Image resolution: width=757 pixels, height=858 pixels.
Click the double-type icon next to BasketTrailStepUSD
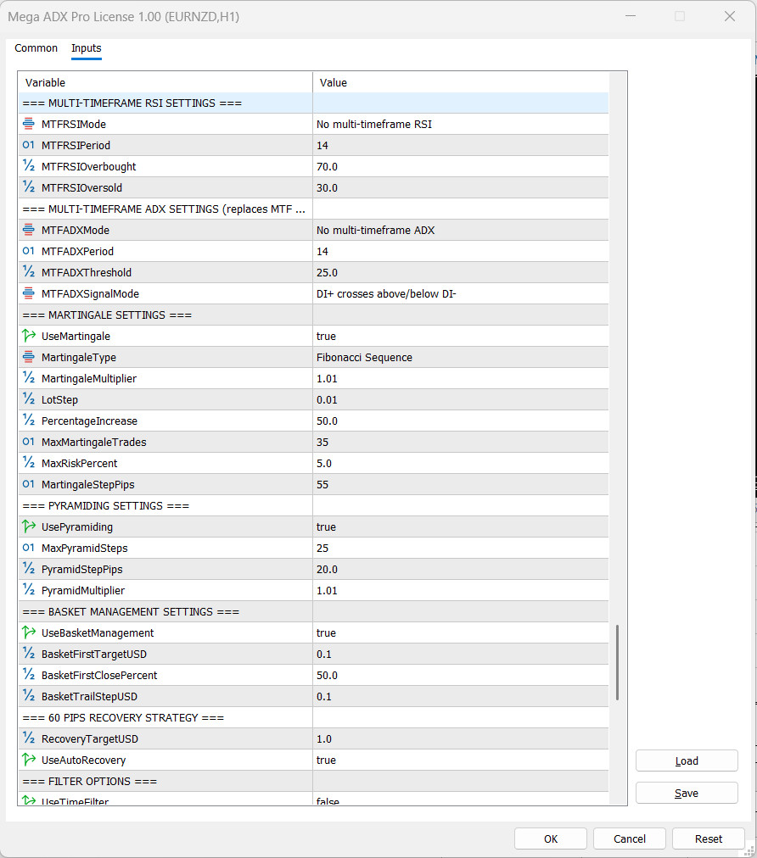point(29,696)
